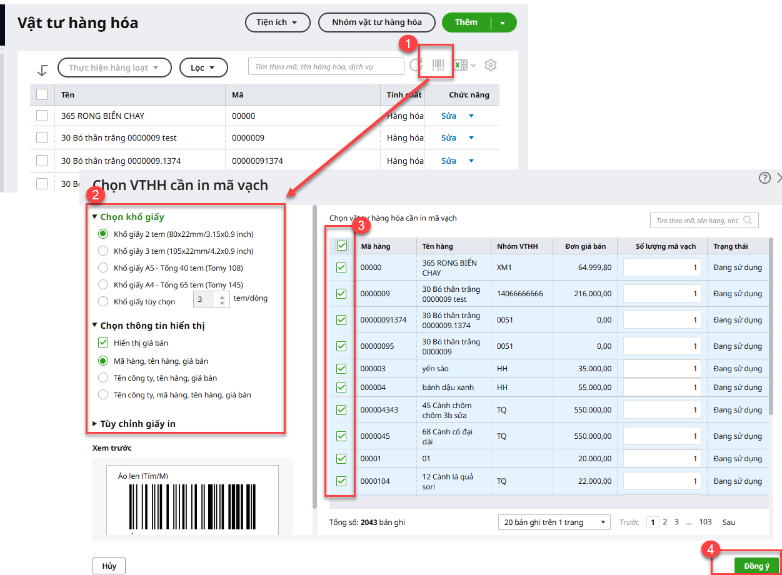Click the refresh icon beside search box

[x=415, y=65]
